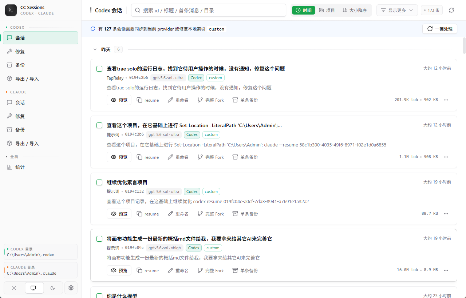This screenshot has height=298, width=466.
Task: Click 单条备份 for 查看这个项目 session
Action: click(245, 157)
